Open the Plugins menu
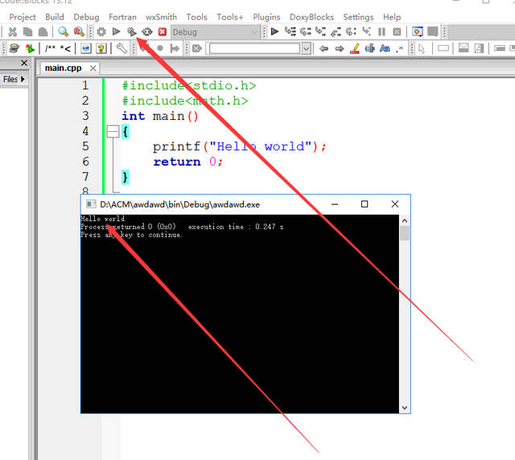 [266, 17]
